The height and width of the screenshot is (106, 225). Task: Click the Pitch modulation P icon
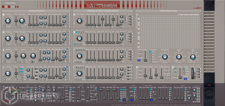coord(74,32)
